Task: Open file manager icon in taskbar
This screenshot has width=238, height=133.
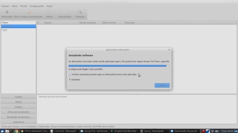Action: click(x=7, y=131)
